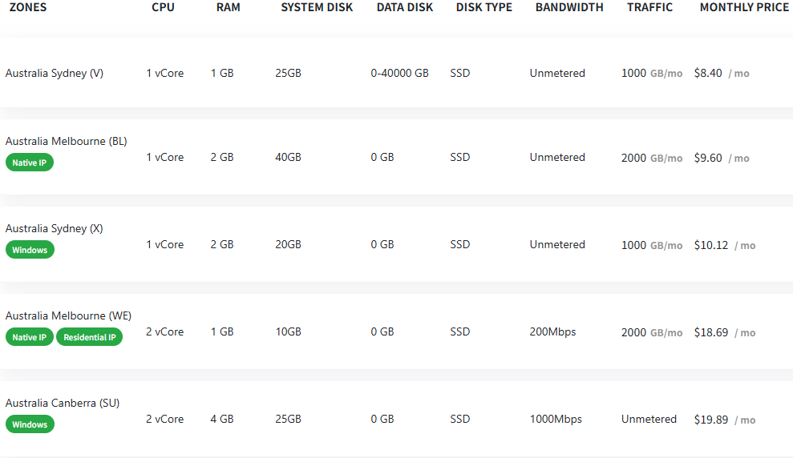Click the $8.40 monthly price
Viewport: 793px width, 458px height.
click(708, 73)
